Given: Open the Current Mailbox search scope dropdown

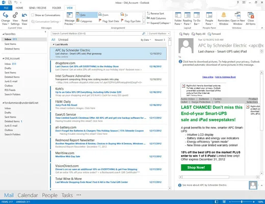Looking at the screenshot, I should point(158,34).
